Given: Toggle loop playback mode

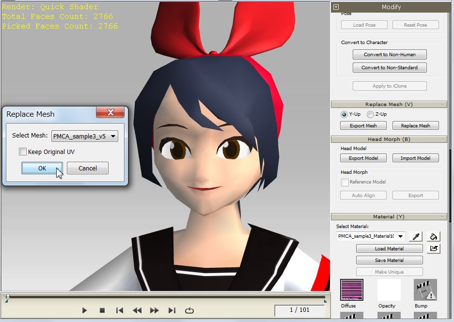Looking at the screenshot, I should pos(189,310).
